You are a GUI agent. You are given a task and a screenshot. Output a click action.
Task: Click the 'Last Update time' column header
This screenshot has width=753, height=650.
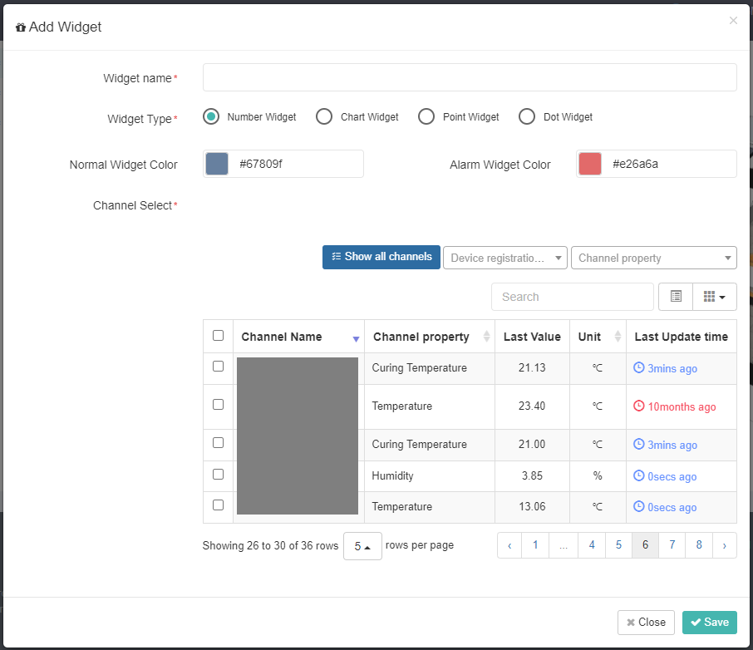(x=681, y=337)
